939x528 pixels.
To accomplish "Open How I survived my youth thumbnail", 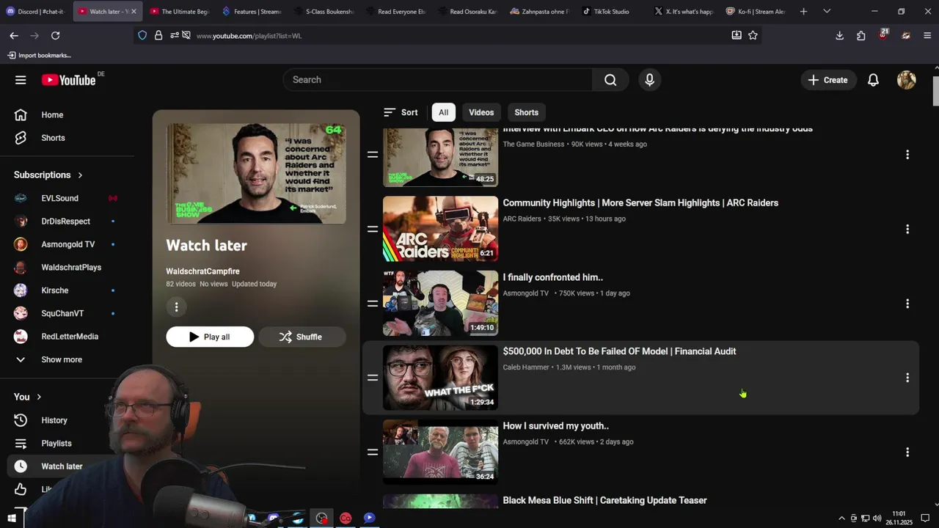I will click(440, 452).
